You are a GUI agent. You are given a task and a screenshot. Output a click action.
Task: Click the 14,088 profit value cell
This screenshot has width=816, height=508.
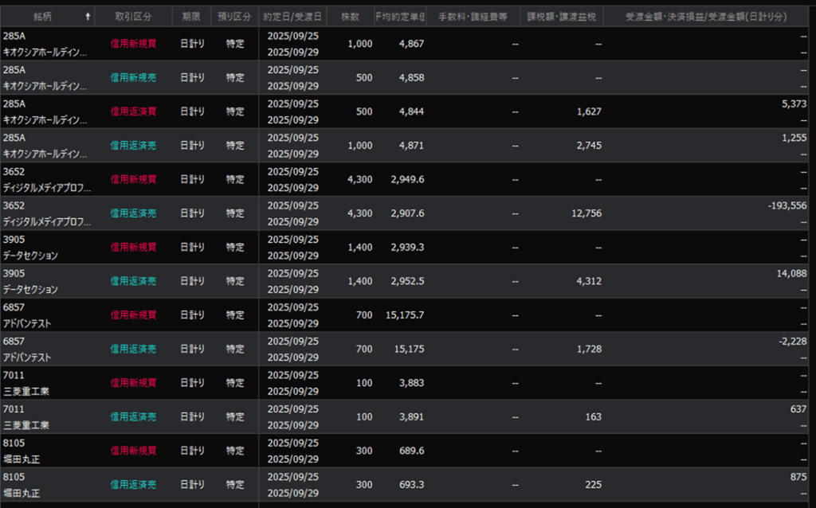click(x=788, y=273)
